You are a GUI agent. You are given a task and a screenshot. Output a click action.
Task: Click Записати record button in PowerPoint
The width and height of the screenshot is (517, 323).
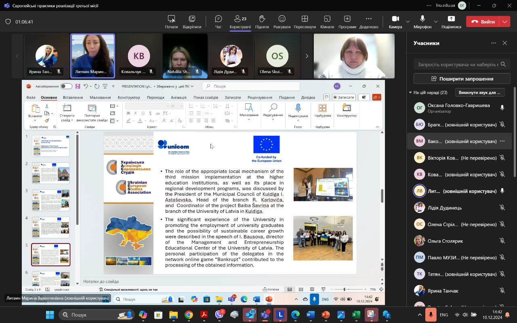coord(344,97)
